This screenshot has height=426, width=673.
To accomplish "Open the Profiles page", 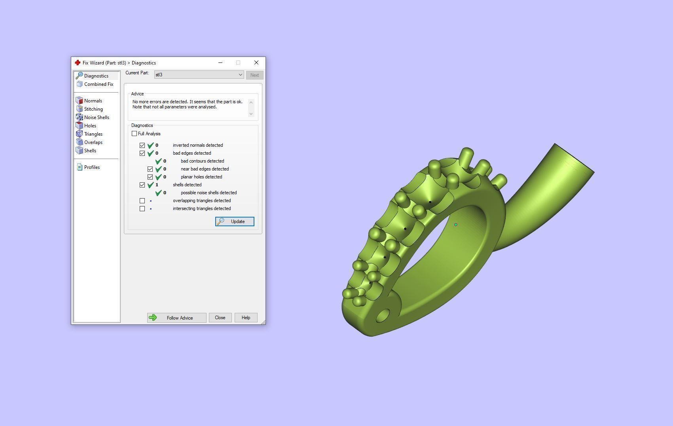I will (92, 167).
